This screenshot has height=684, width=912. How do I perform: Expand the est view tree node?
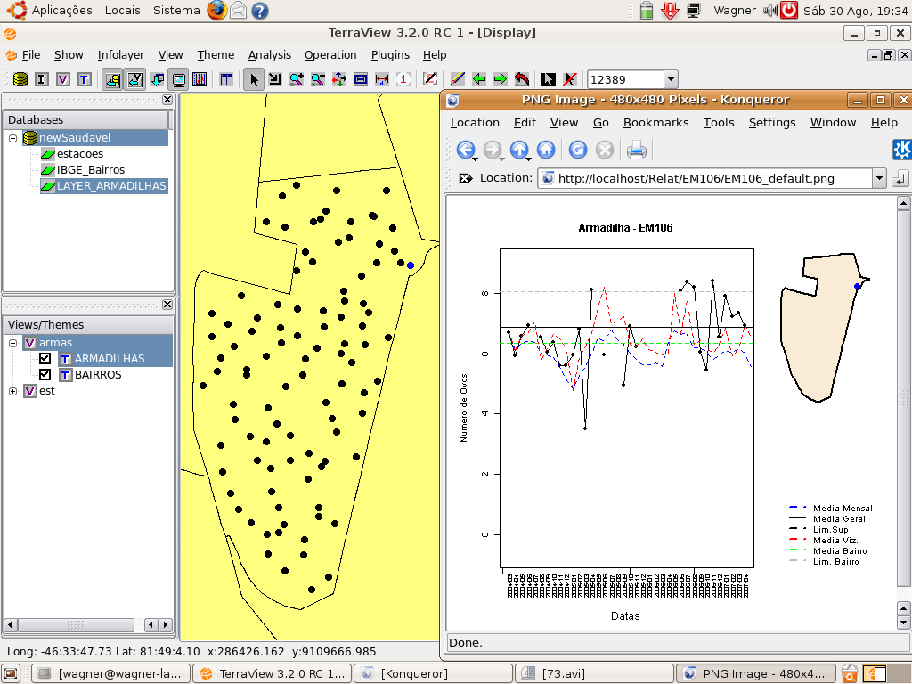13,391
